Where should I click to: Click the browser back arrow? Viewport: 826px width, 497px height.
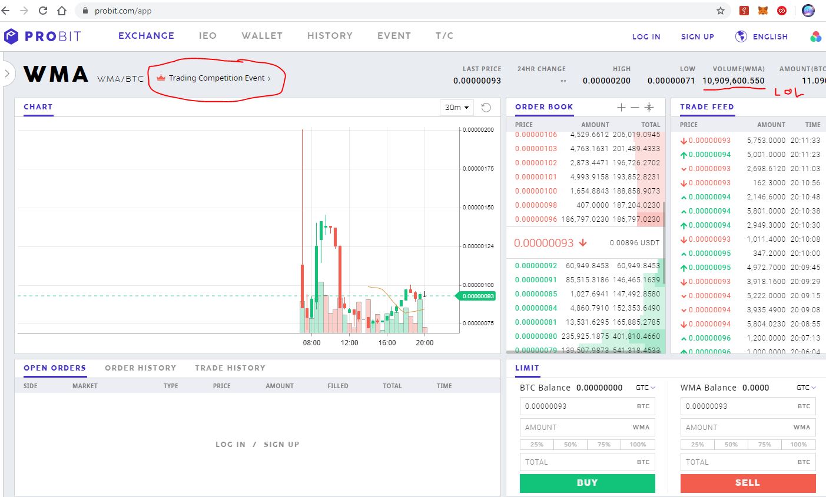(x=5, y=11)
